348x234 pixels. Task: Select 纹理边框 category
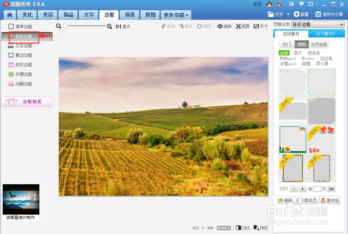[20, 74]
